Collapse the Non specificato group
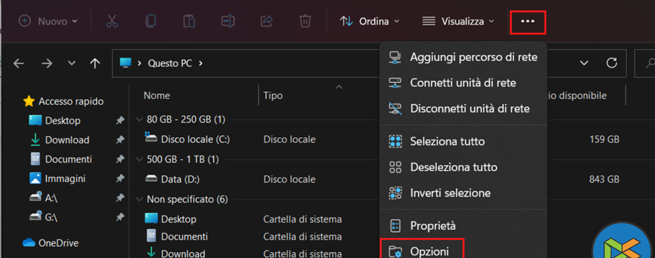This screenshot has width=655, height=258. click(139, 199)
